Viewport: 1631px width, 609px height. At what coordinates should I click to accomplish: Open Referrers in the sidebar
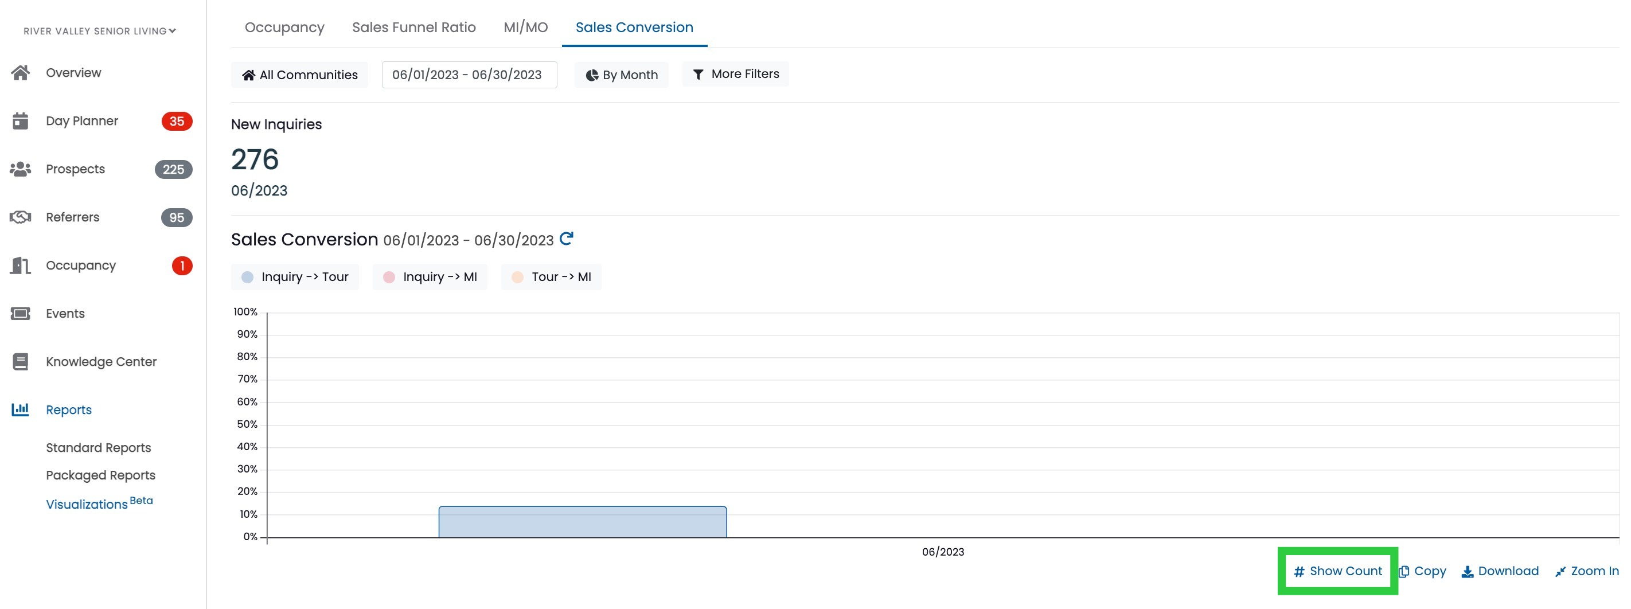pyautogui.click(x=73, y=217)
